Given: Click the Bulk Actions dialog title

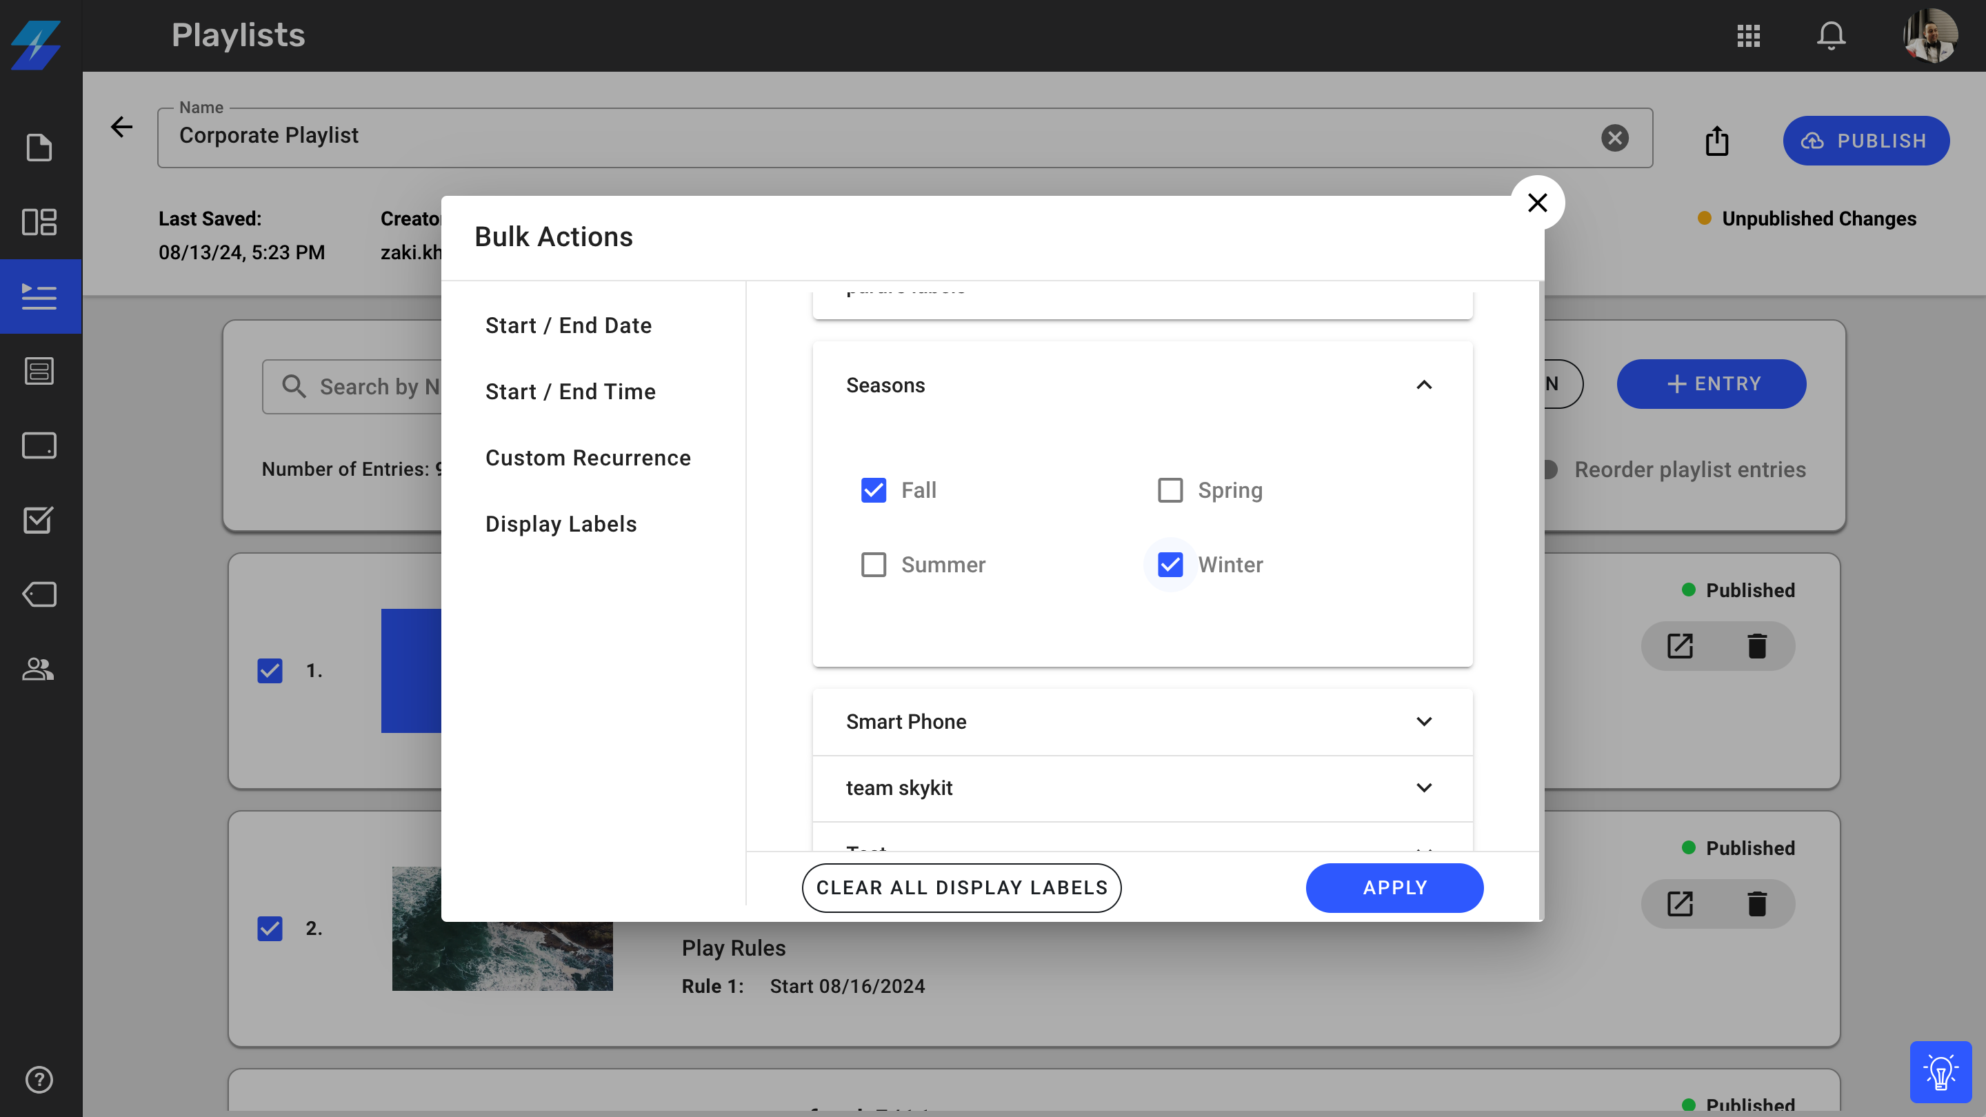Looking at the screenshot, I should tap(554, 237).
